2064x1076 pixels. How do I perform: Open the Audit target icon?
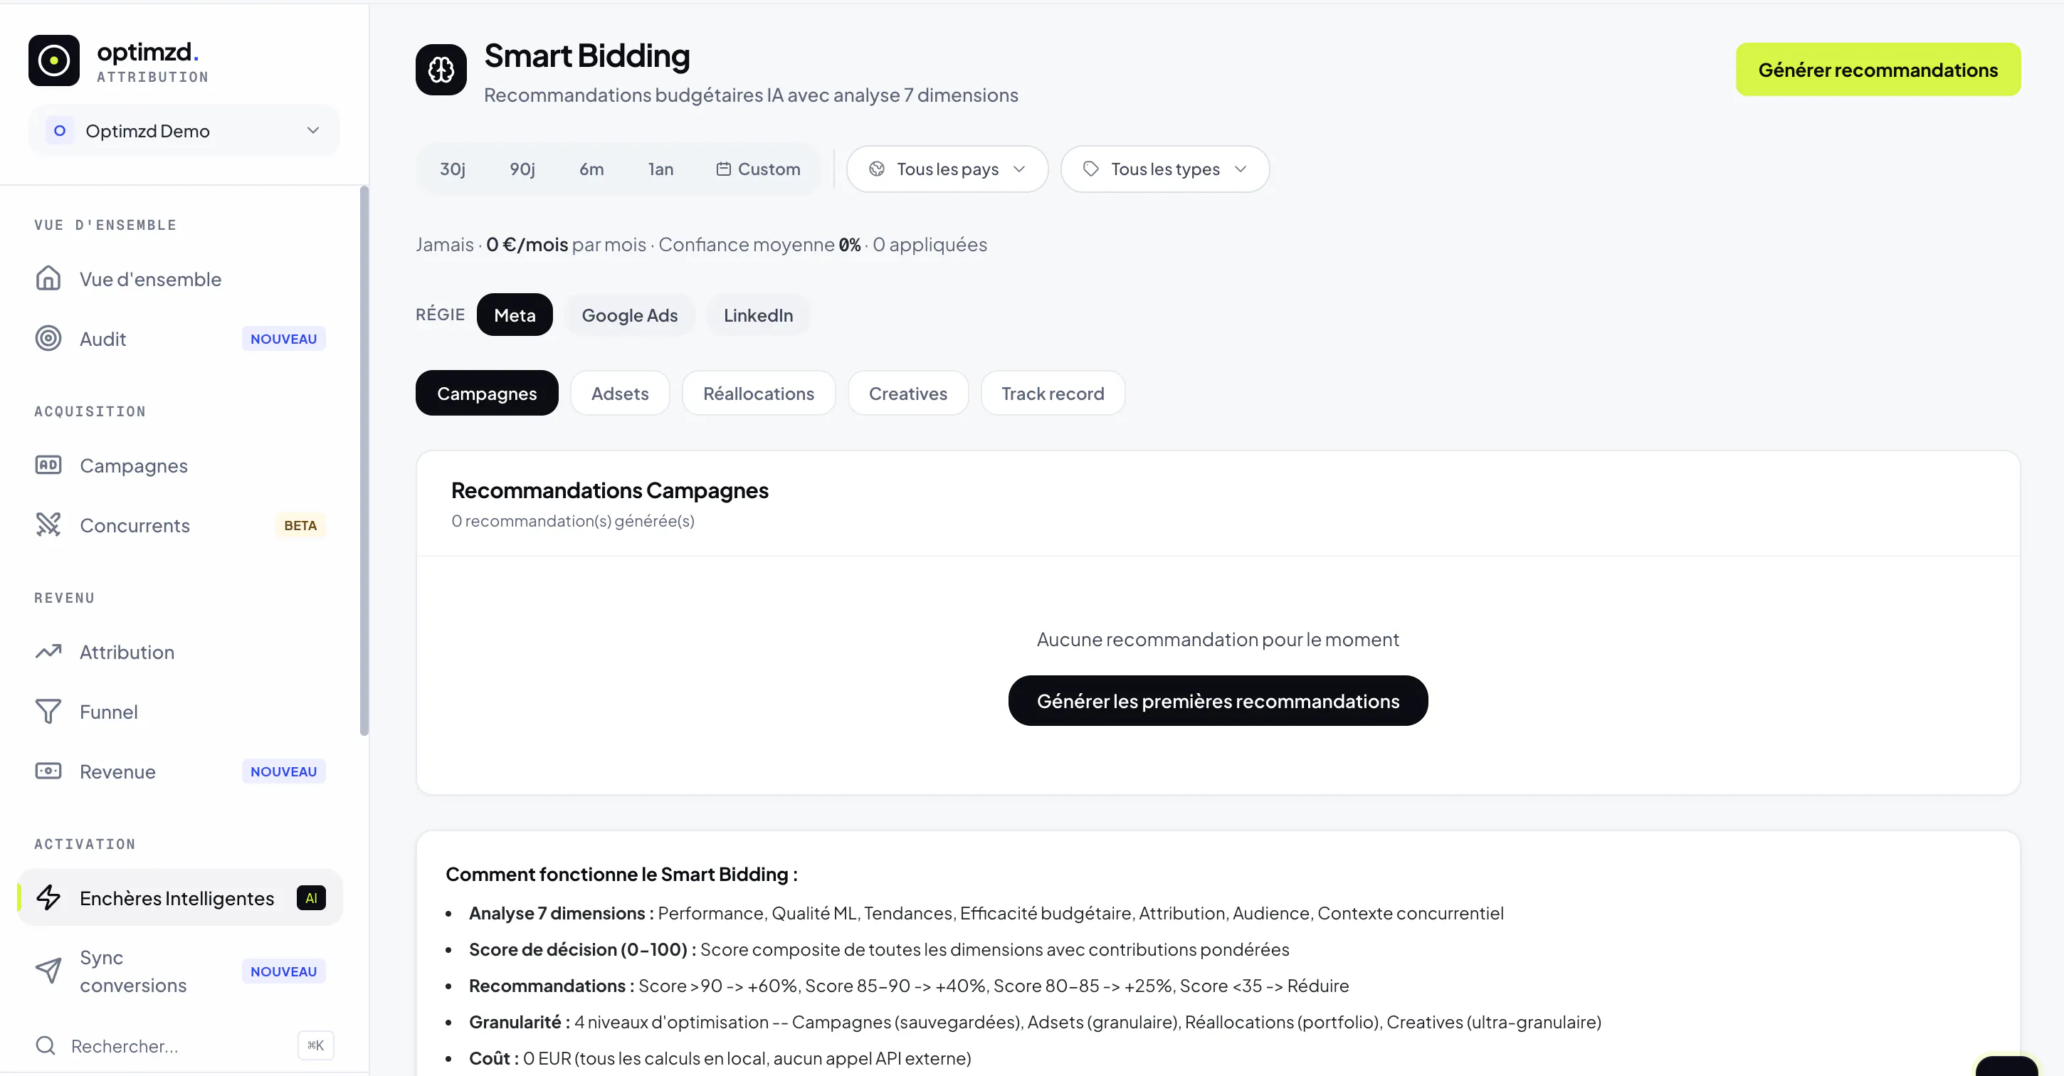(x=48, y=338)
